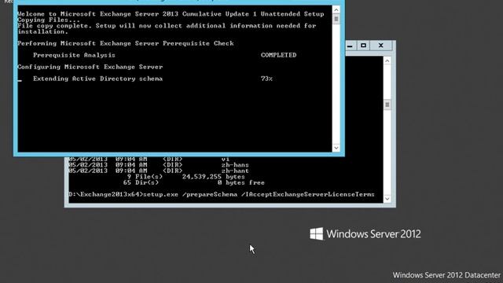Click the '0 bytes free' text
503x283 pixels.
[241, 182]
